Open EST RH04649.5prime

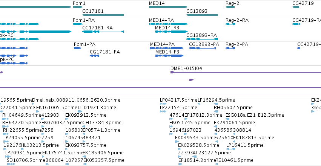pos(22,115)
